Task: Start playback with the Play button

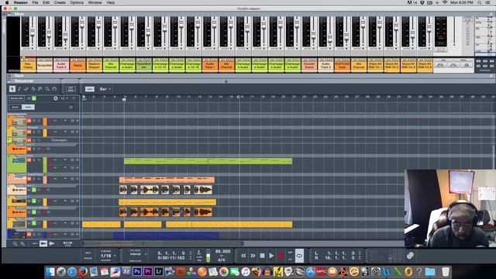Action: [271, 256]
